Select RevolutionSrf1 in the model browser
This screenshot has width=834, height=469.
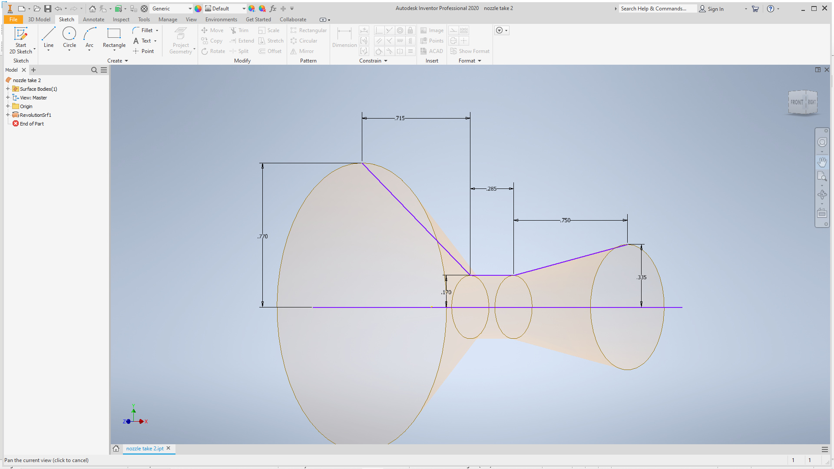point(35,115)
